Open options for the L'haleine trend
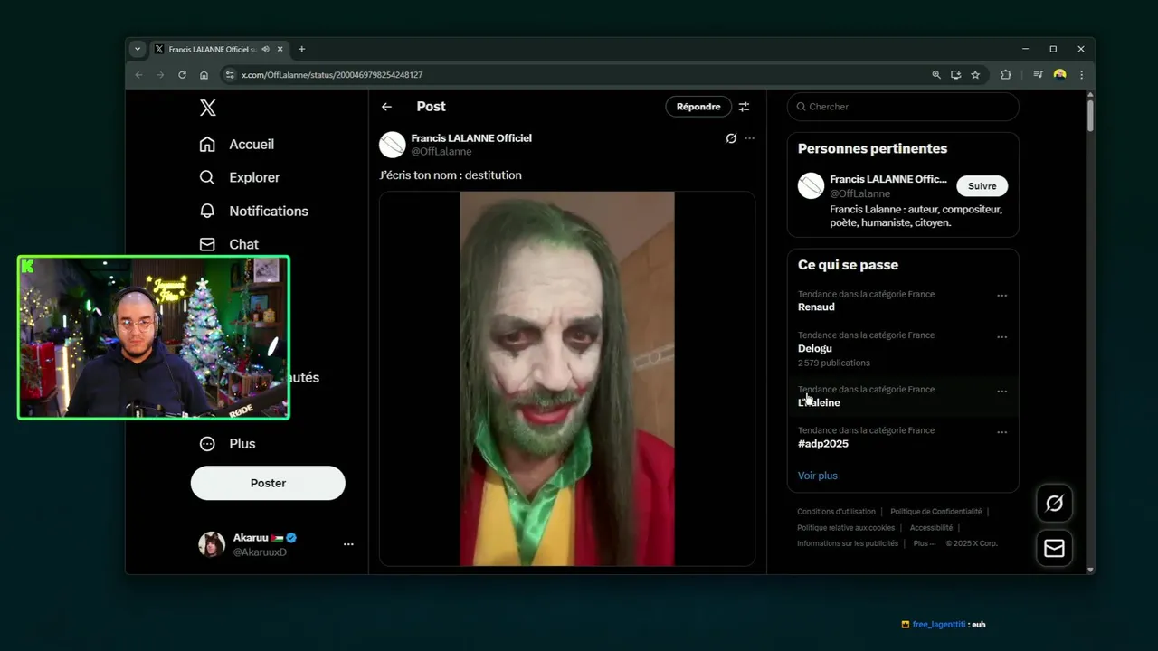The width and height of the screenshot is (1158, 651). coord(1001,392)
